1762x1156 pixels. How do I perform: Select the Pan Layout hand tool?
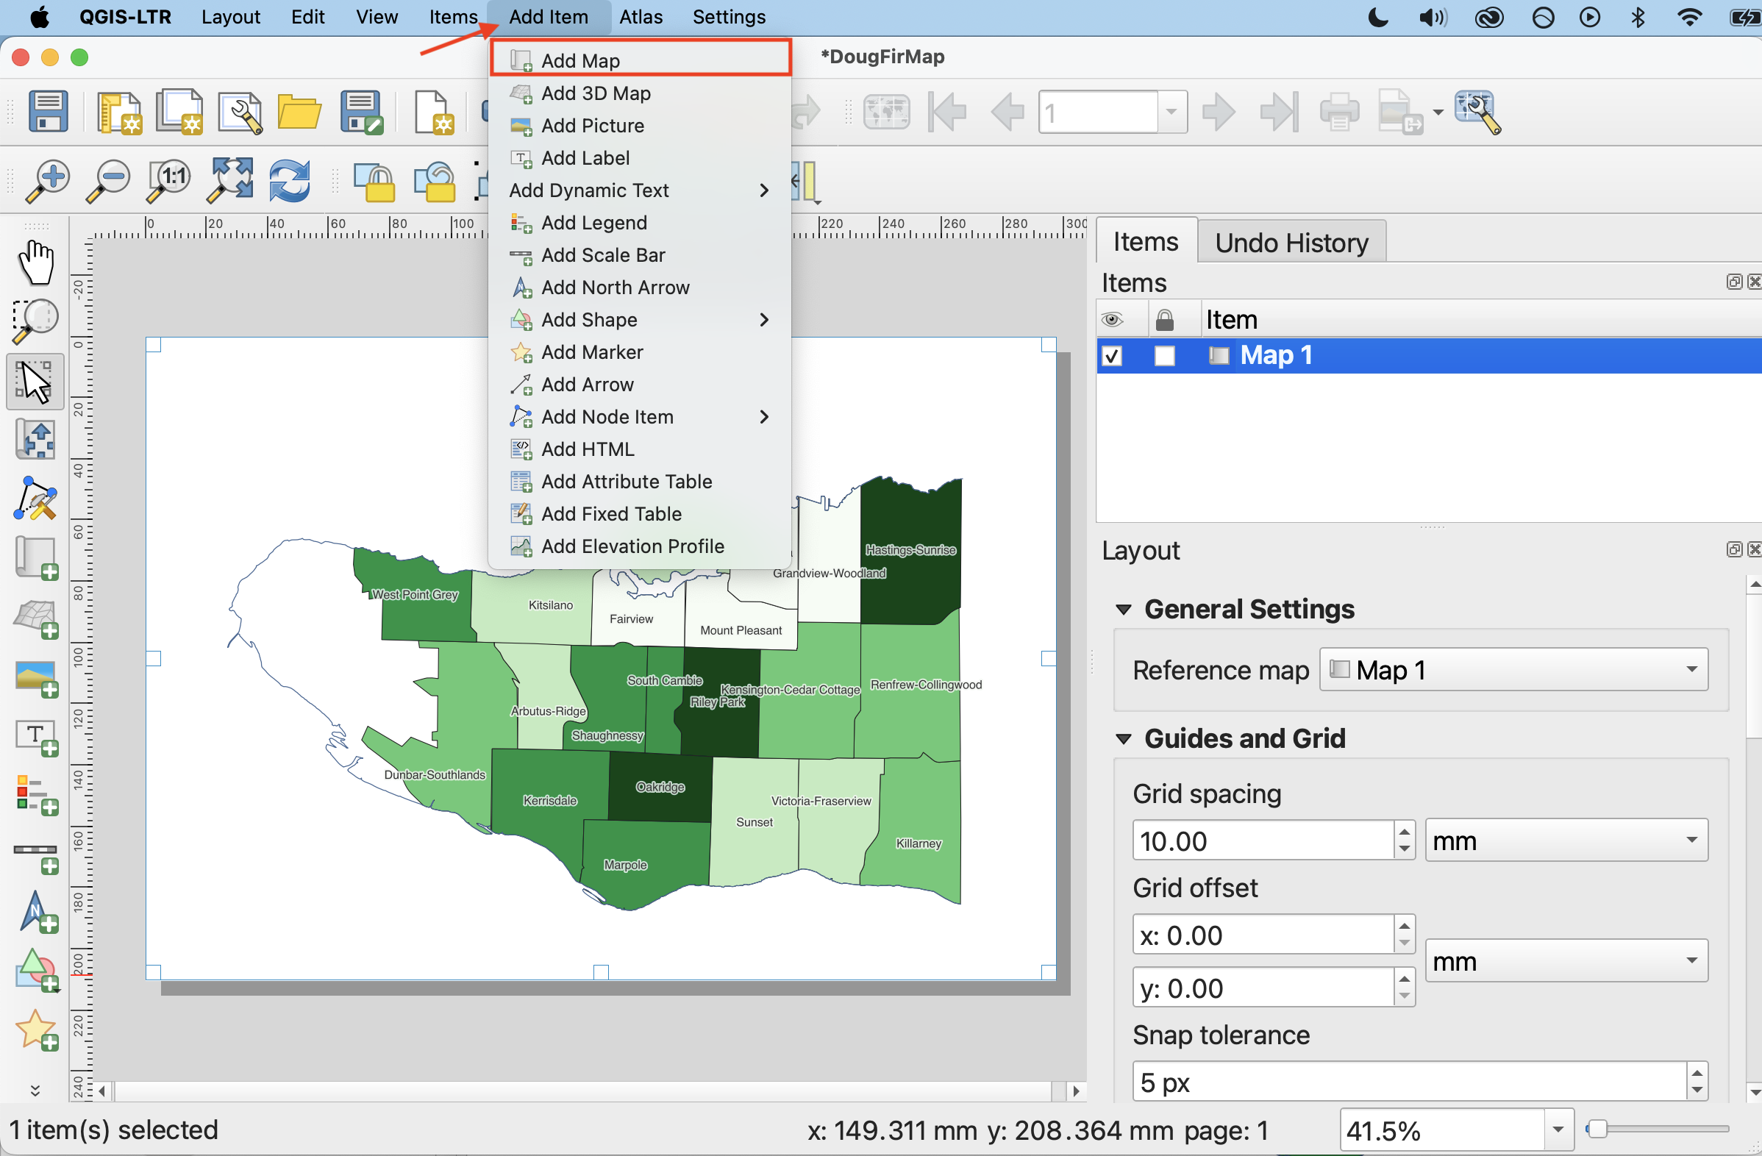coord(35,262)
